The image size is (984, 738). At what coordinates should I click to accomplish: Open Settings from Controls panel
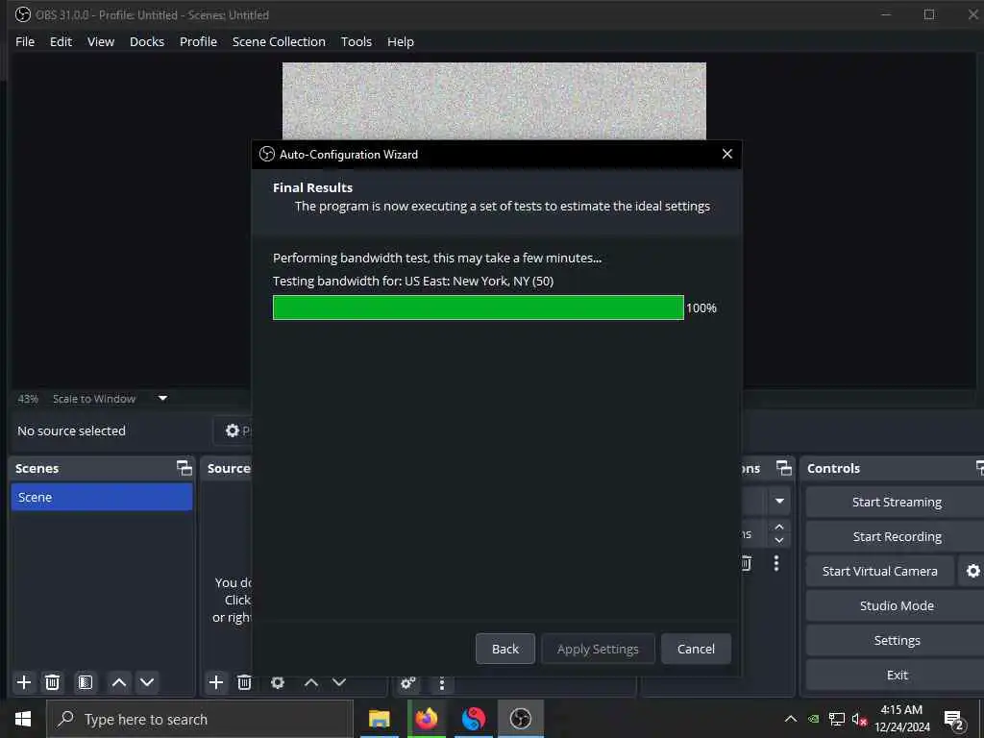(897, 640)
